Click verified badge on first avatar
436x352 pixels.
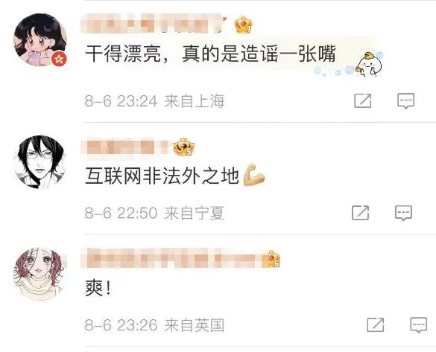point(60,59)
